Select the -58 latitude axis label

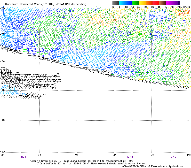coord(2,120)
